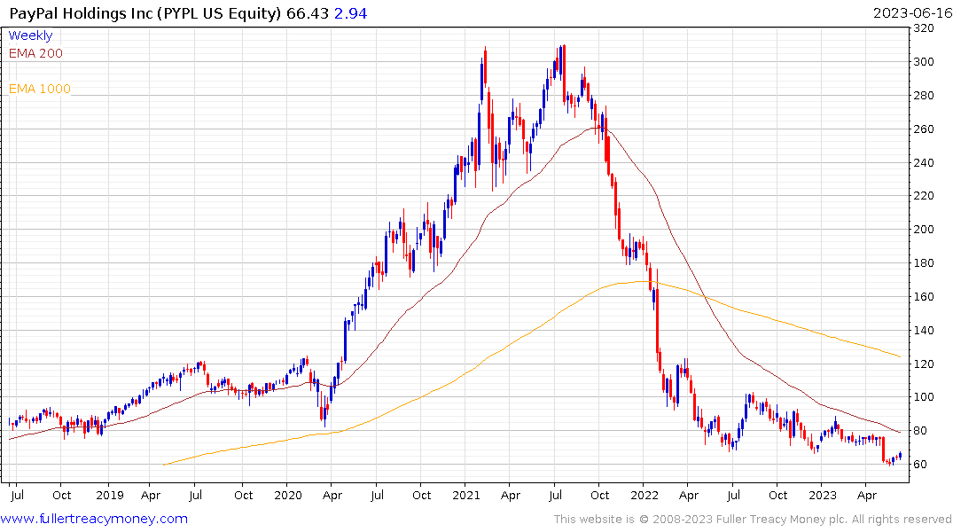
Task: Click the 200 price axis label
Action: (x=924, y=230)
